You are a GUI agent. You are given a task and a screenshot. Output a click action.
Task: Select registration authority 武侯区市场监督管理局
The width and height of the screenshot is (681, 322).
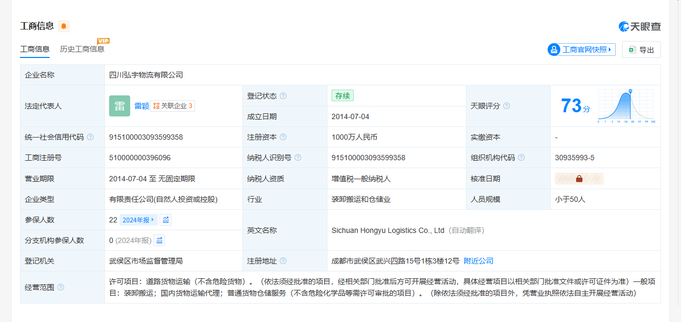click(x=146, y=261)
